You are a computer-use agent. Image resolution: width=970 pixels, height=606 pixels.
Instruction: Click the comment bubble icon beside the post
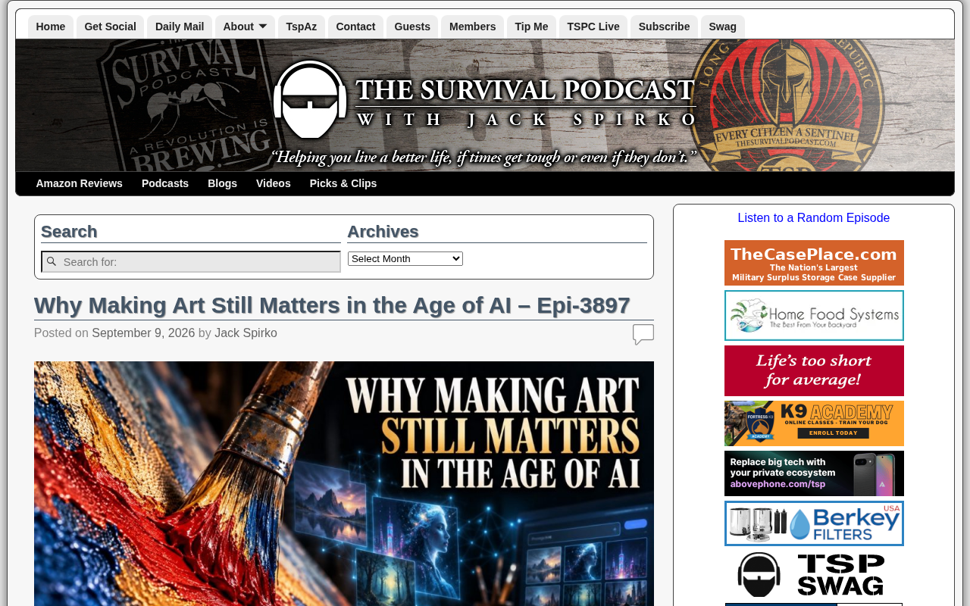tap(643, 334)
